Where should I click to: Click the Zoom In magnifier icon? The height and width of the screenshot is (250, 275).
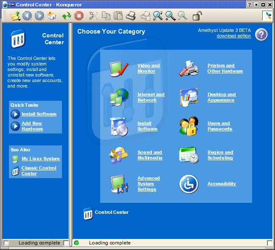[170, 16]
